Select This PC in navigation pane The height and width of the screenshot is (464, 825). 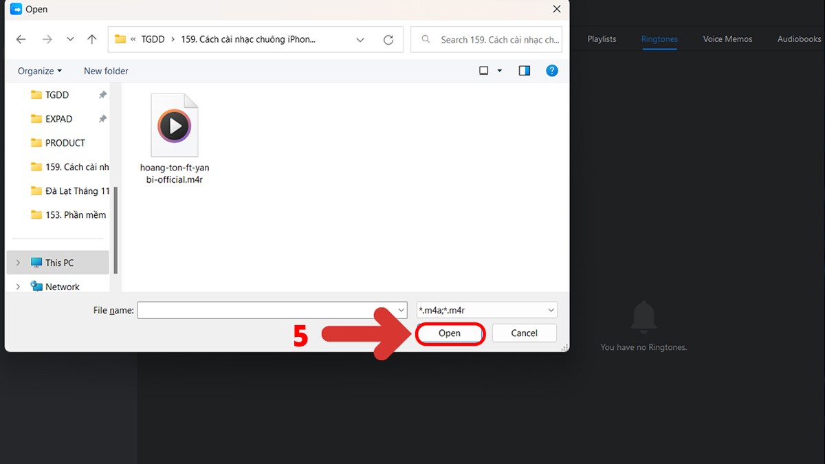click(59, 263)
